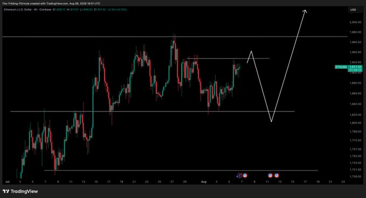The height and width of the screenshot is (198, 366).
Task: Click the Ethereum / U.S. Dollar chart title
Action: tap(17, 10)
